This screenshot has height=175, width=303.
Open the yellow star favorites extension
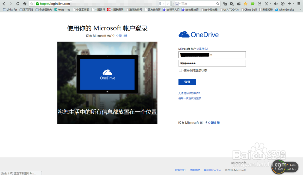coord(246,4)
